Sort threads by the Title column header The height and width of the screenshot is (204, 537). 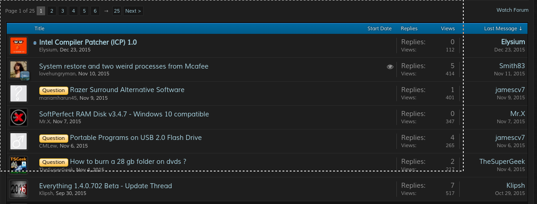coord(39,28)
